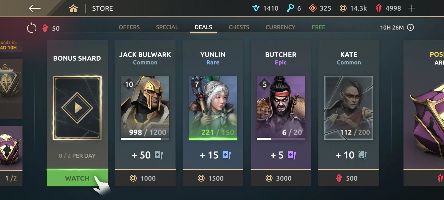Open the home screen icon

tap(73, 9)
